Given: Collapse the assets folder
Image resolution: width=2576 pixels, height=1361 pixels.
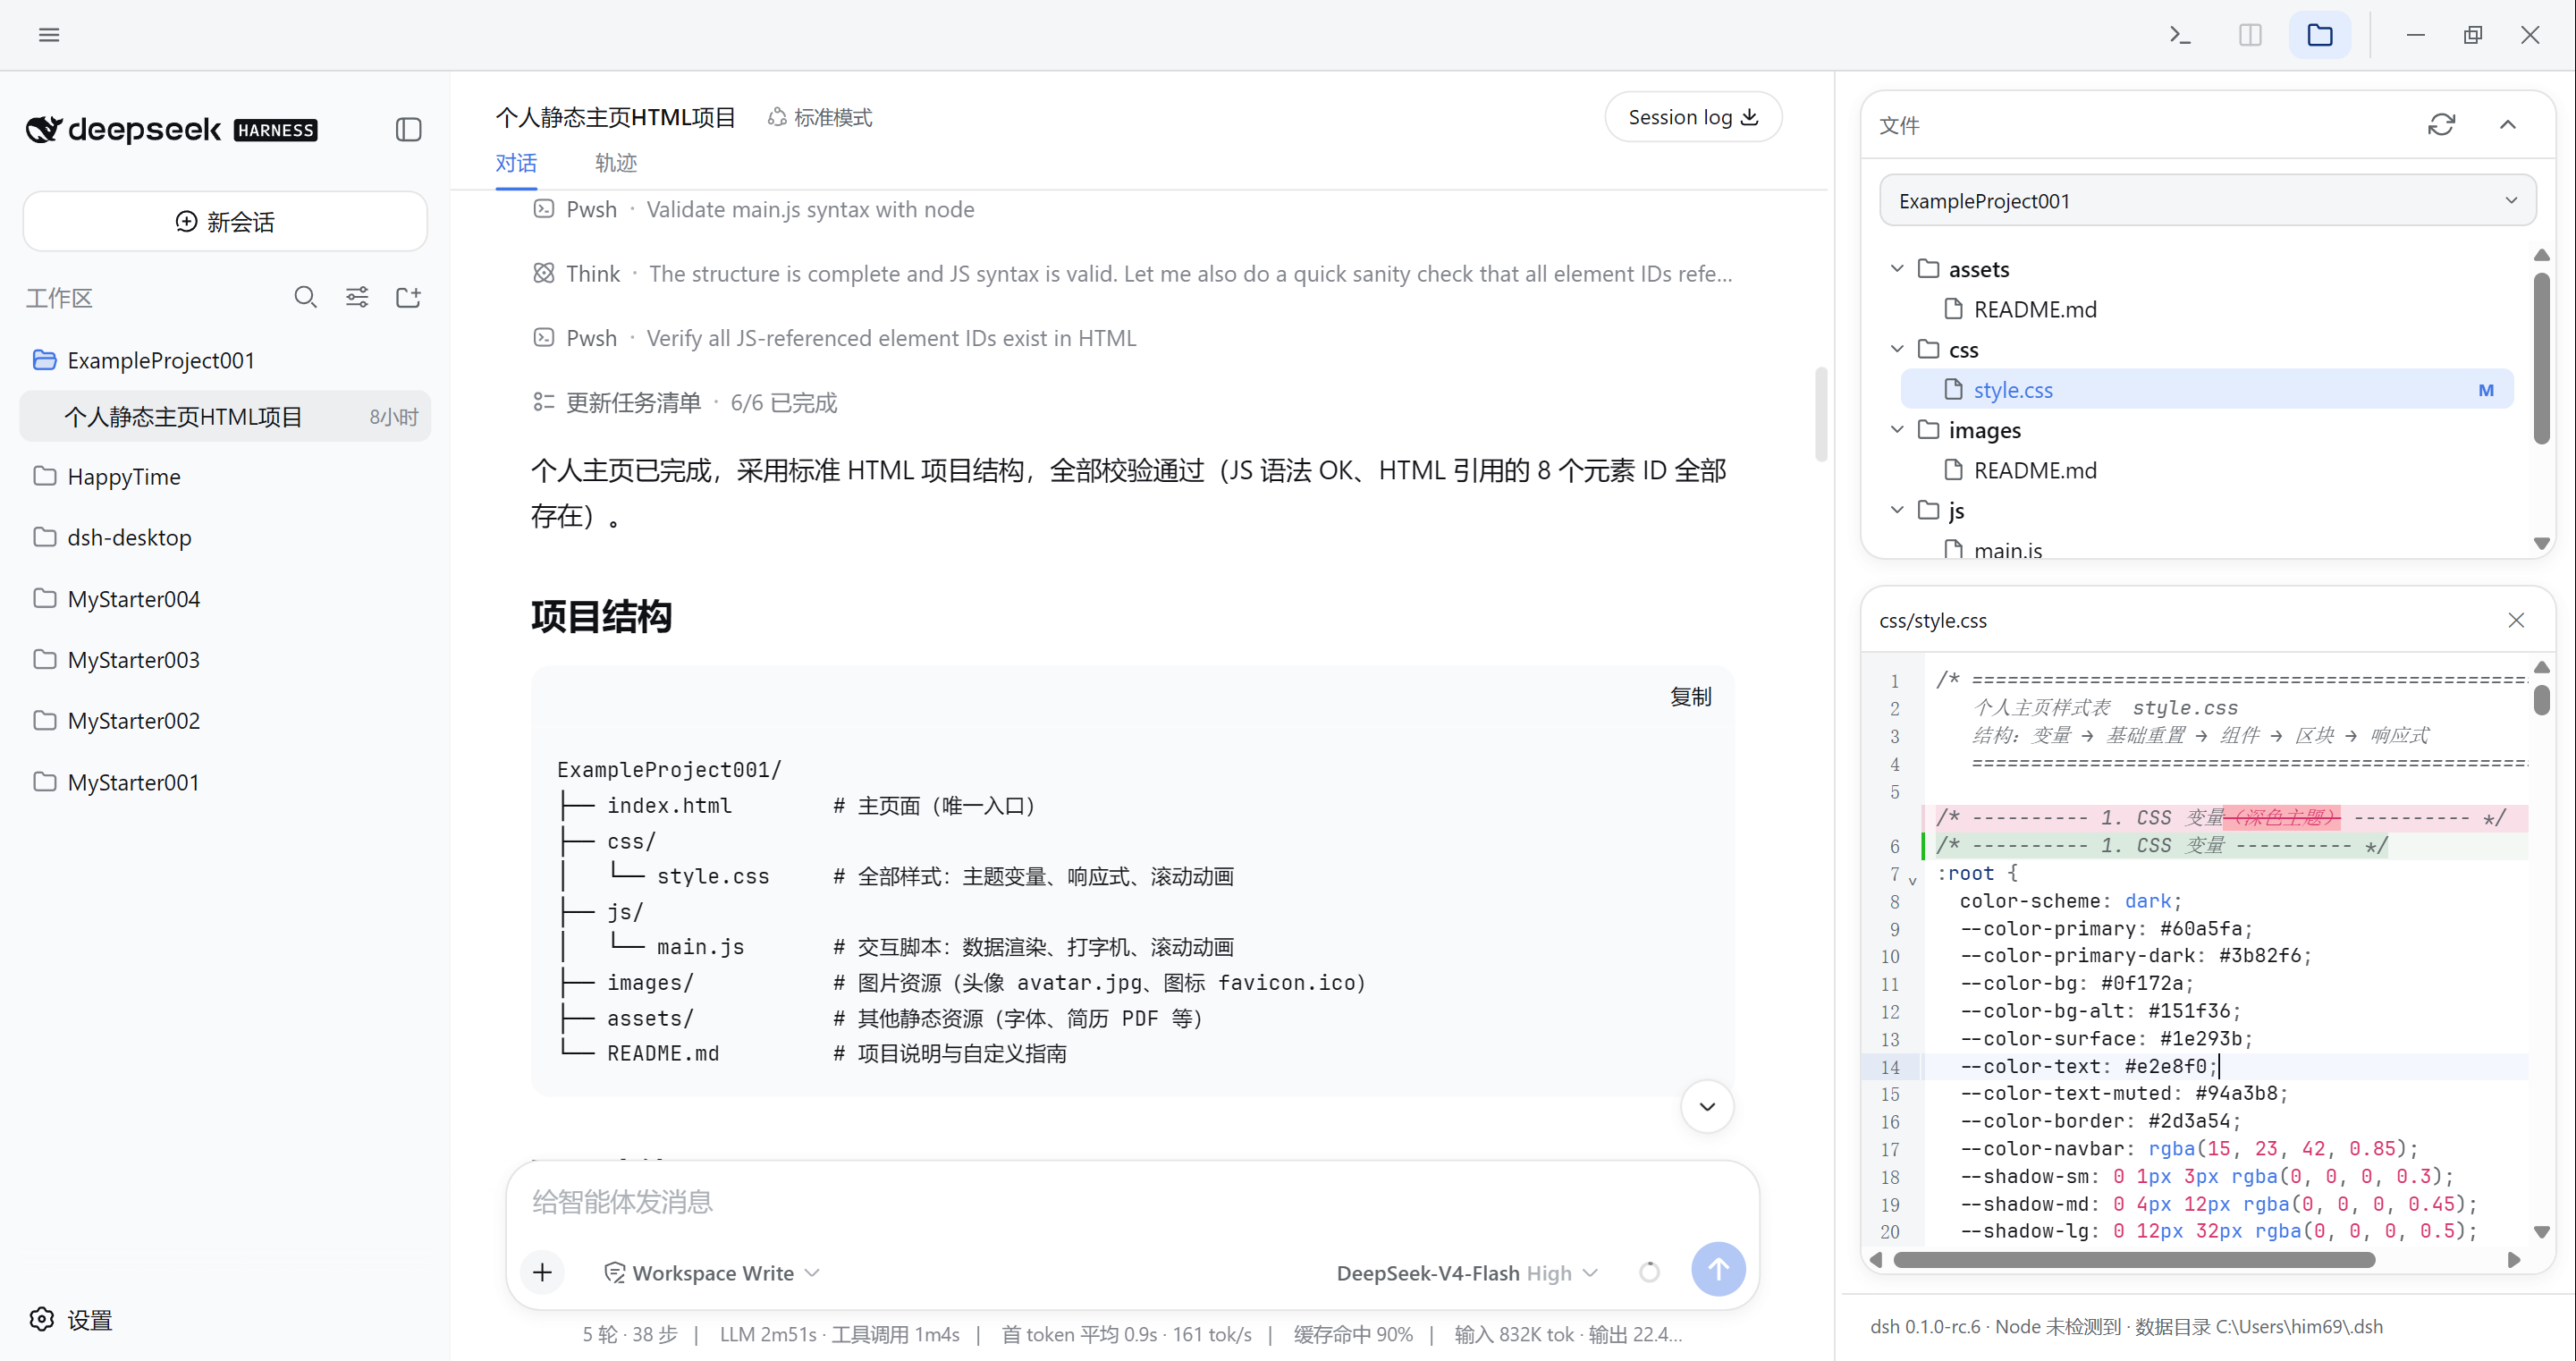Looking at the screenshot, I should (x=1897, y=268).
